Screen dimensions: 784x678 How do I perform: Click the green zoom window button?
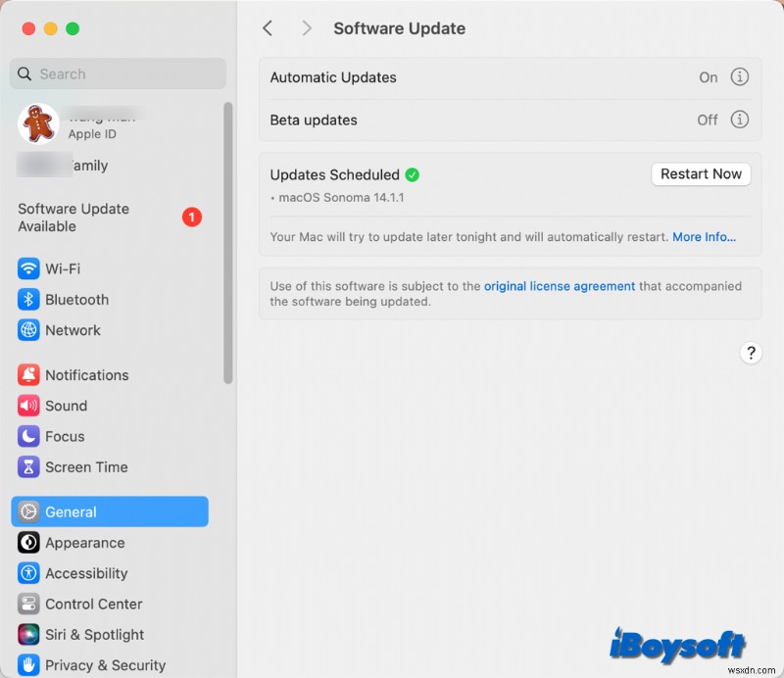73,28
